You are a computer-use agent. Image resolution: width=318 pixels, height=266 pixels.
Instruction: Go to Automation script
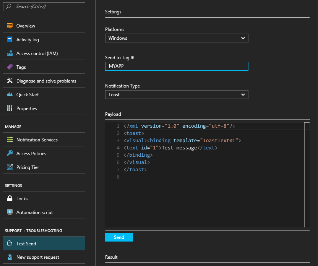[34, 212]
